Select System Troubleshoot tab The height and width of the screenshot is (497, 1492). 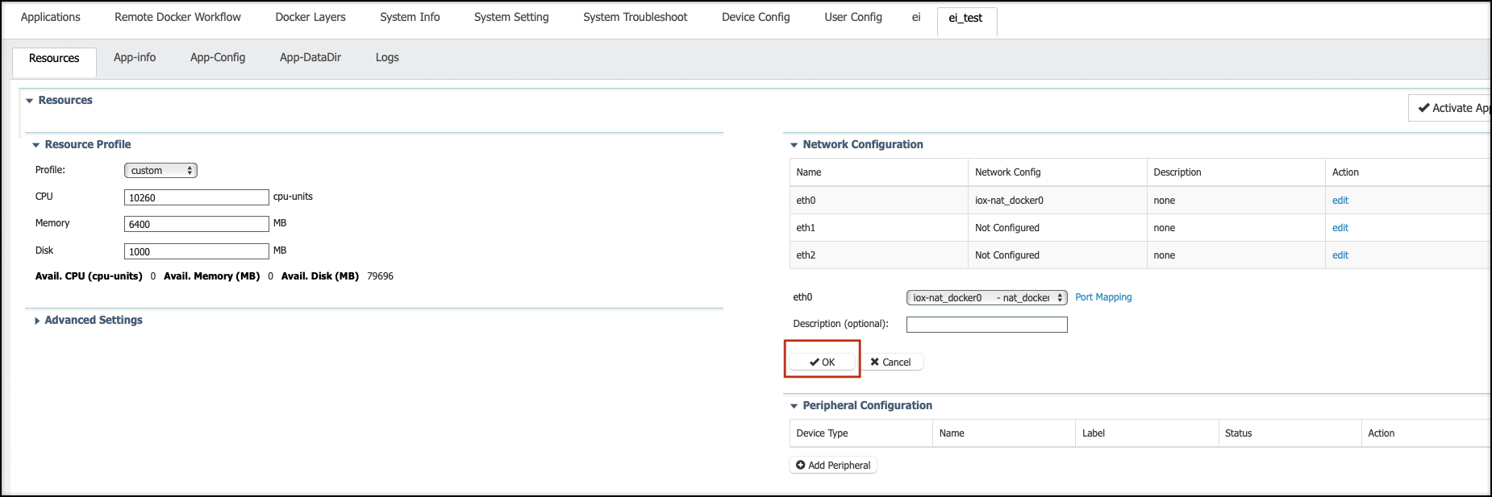pos(636,17)
